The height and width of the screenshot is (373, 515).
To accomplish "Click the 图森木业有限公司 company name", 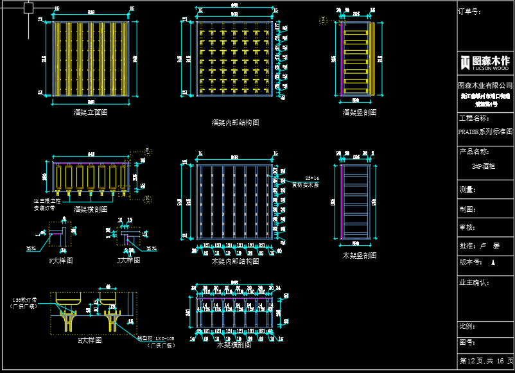I will click(x=485, y=85).
